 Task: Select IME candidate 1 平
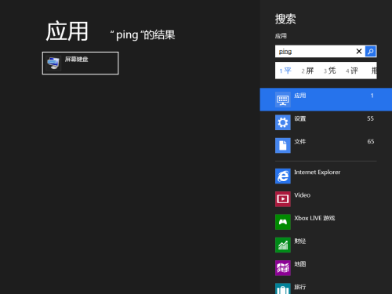click(x=285, y=71)
